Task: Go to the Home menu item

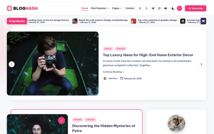Action: coord(85,8)
